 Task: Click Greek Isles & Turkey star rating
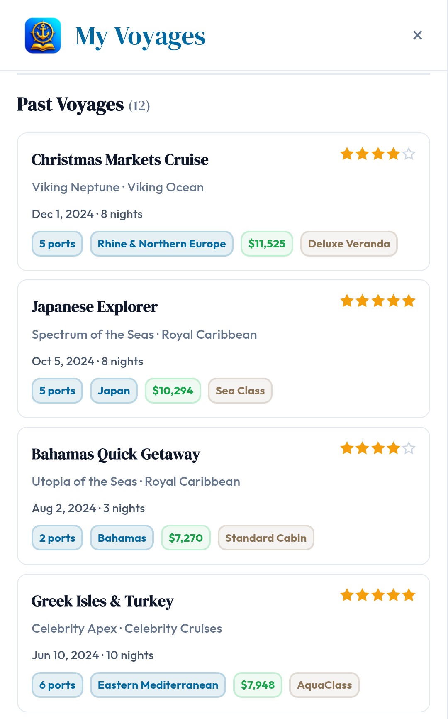[x=377, y=595]
